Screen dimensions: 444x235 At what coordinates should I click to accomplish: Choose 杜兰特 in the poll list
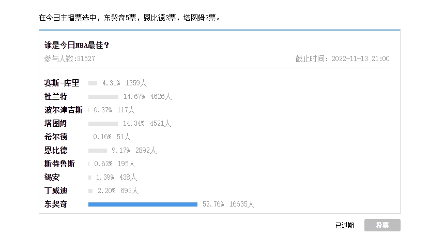pos(56,96)
